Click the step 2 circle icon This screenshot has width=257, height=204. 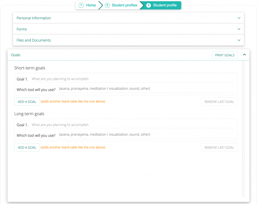[x=107, y=5]
